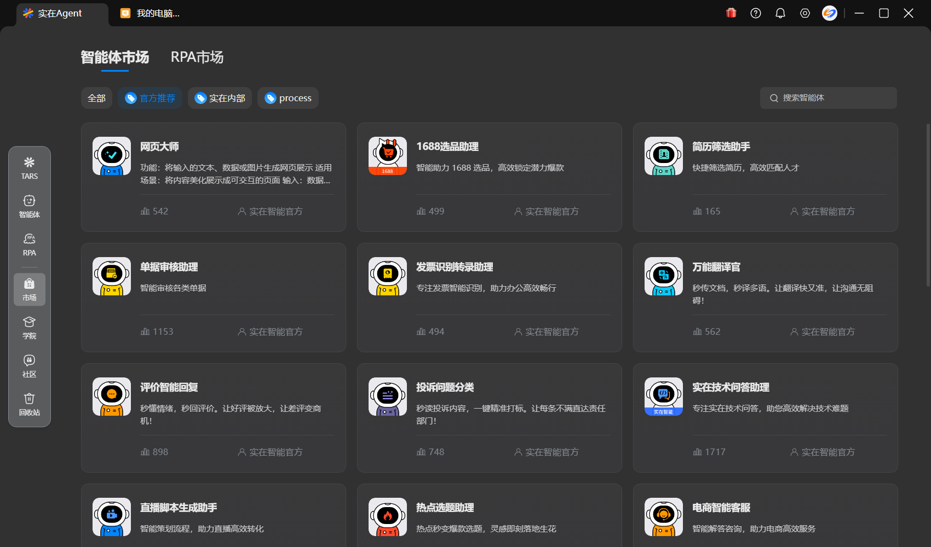Filter by the process tag

point(288,98)
